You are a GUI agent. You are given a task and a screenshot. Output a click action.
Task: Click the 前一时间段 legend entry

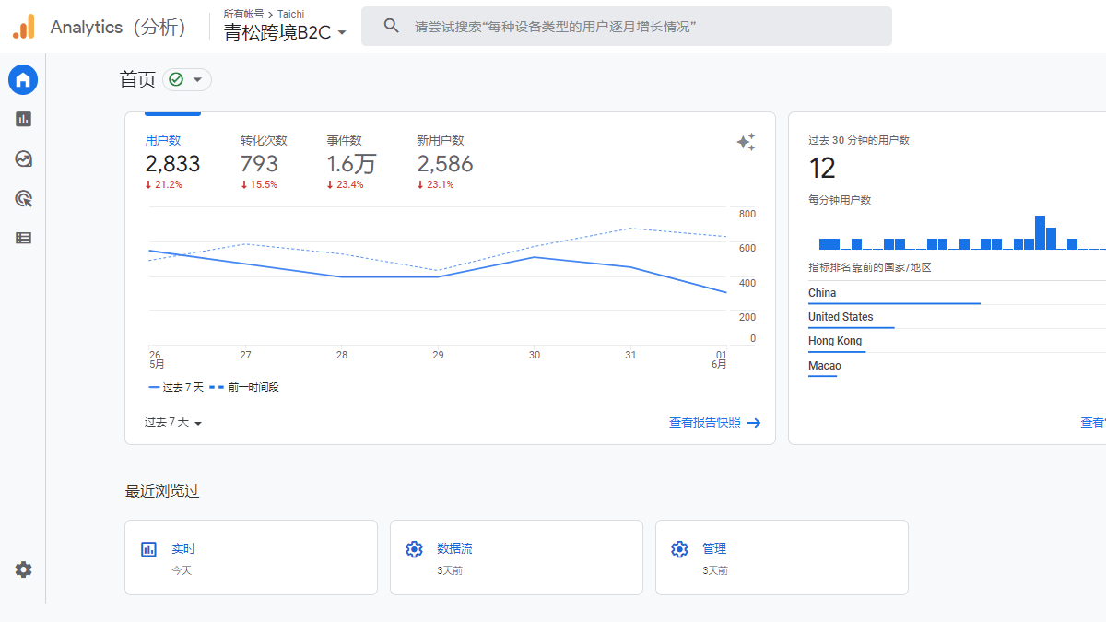[x=244, y=387]
